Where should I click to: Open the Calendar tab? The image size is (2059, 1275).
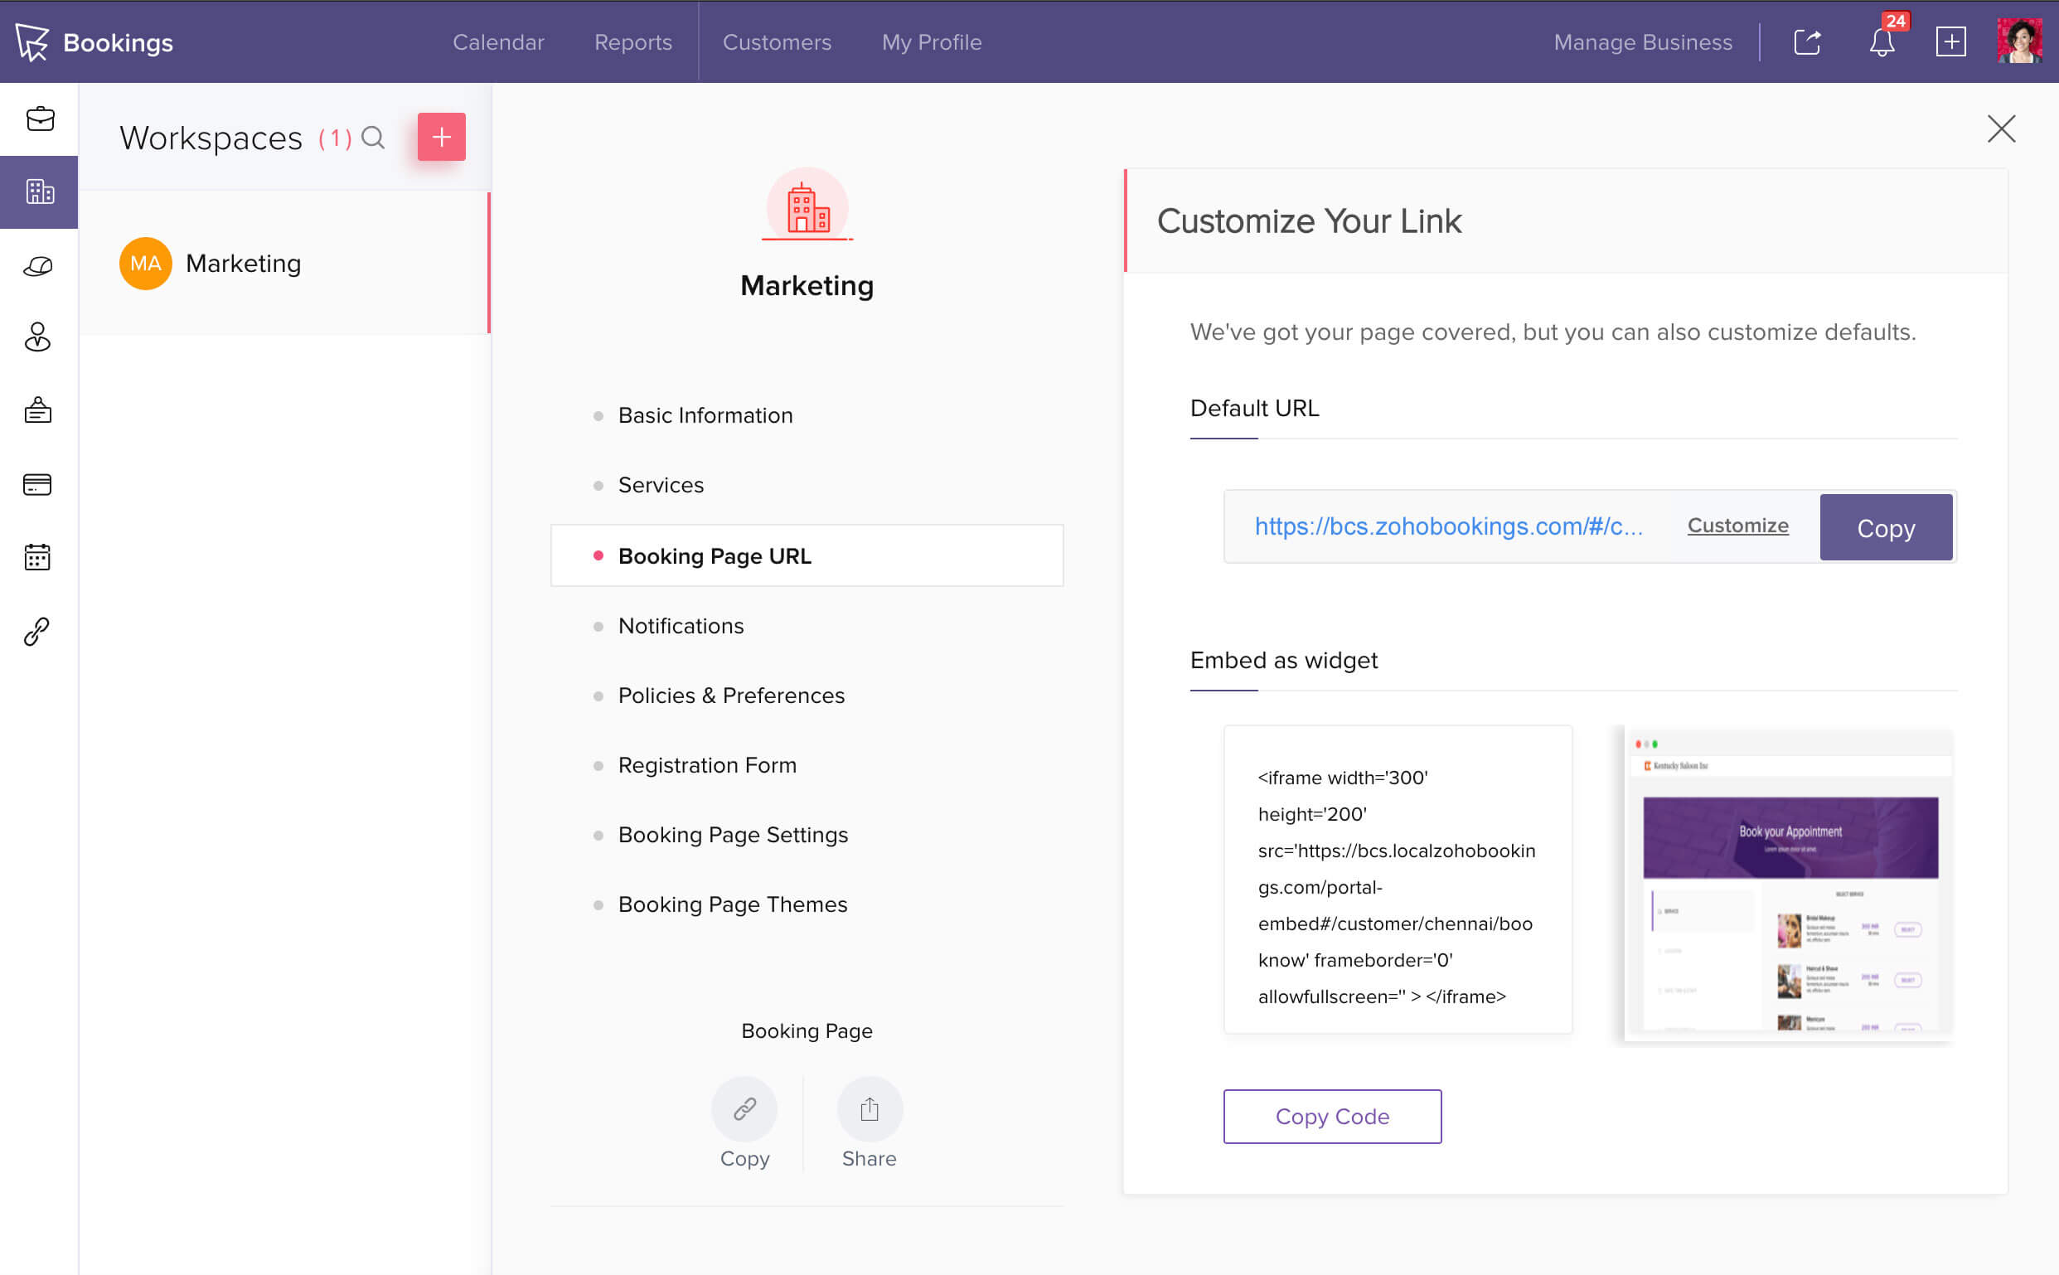click(x=497, y=42)
